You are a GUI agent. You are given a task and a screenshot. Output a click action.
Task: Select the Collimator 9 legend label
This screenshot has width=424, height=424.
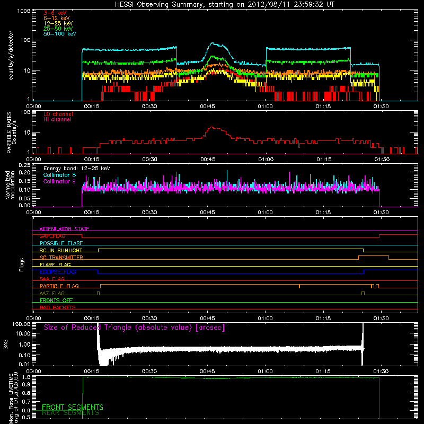pyautogui.click(x=59, y=181)
